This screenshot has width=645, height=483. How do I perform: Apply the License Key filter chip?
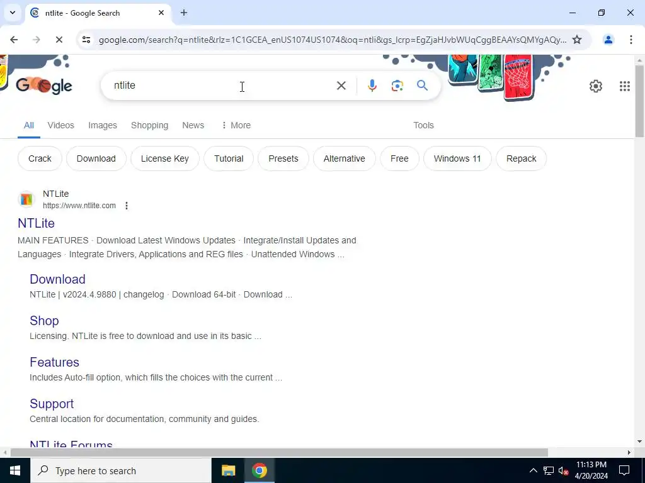(x=164, y=158)
